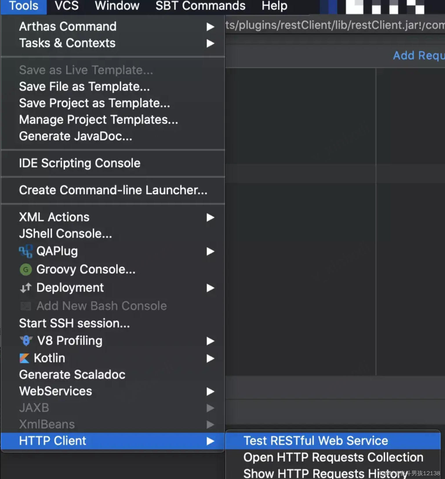Expand the Tasks & Contexts submenu arrow
The width and height of the screenshot is (445, 479).
click(x=210, y=43)
